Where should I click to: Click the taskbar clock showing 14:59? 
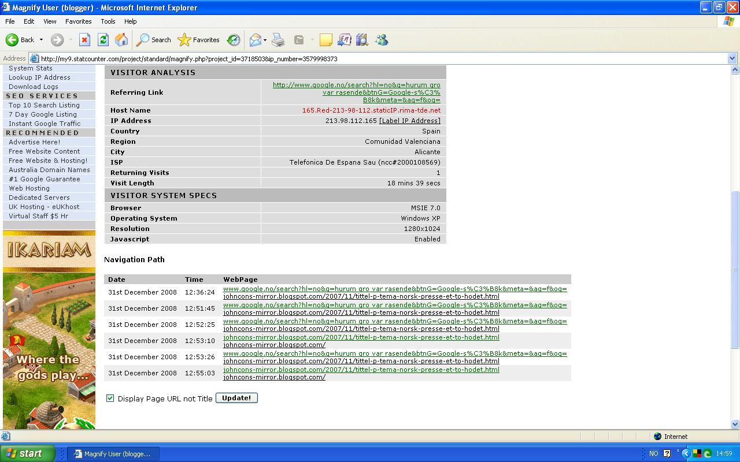pyautogui.click(x=724, y=453)
